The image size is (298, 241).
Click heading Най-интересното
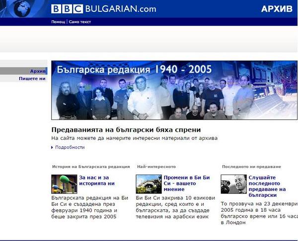(x=156, y=167)
